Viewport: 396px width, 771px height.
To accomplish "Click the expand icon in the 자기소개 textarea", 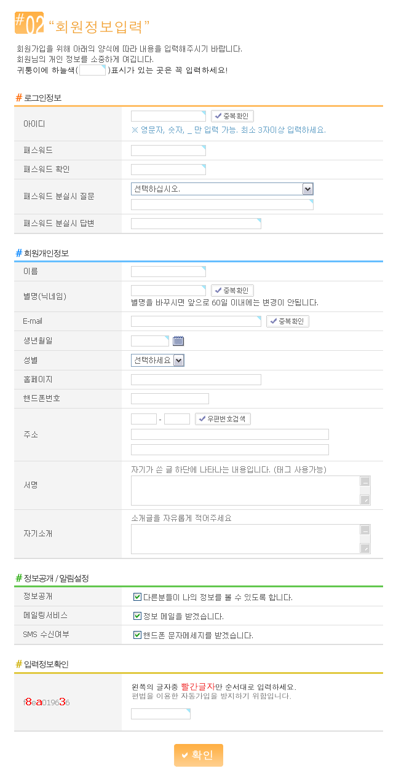I will [x=365, y=548].
